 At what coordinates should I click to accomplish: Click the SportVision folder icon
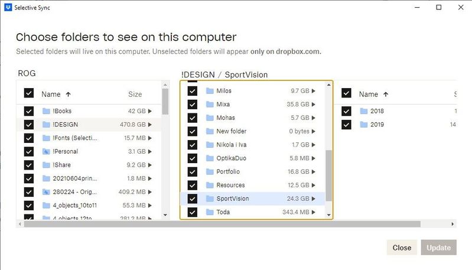pyautogui.click(x=210, y=199)
